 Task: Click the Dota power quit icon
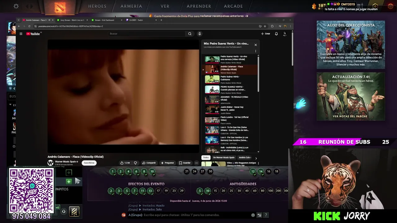point(390,6)
